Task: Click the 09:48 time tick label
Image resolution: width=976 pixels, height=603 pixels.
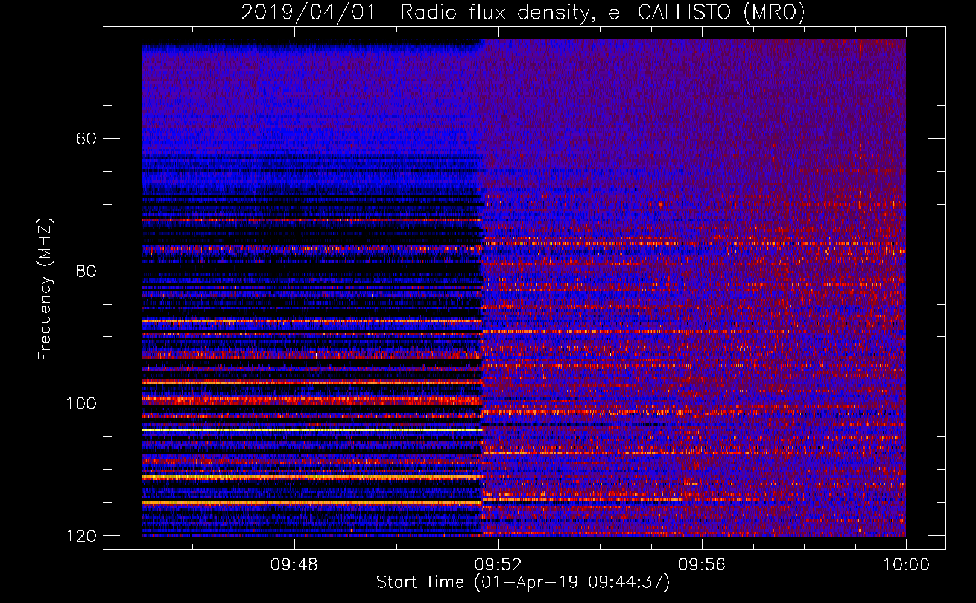Action: point(294,565)
